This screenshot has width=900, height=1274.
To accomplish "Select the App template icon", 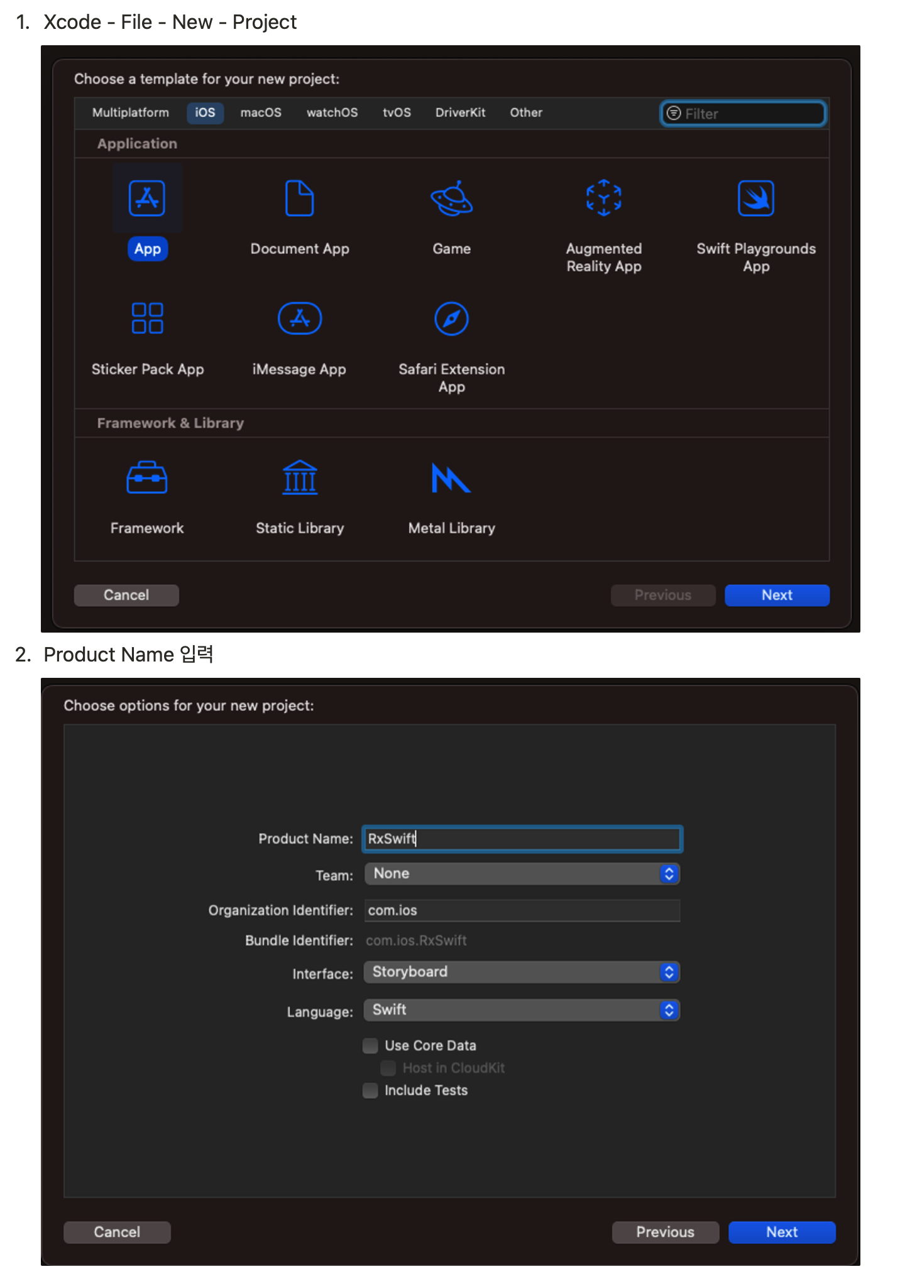I will tap(147, 199).
